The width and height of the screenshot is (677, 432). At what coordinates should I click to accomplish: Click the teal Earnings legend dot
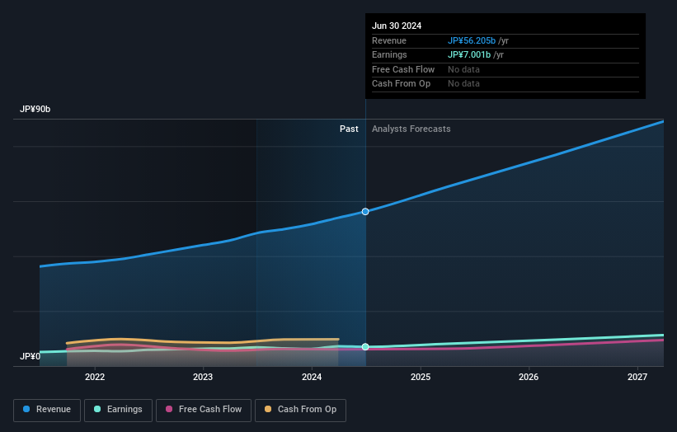point(97,409)
